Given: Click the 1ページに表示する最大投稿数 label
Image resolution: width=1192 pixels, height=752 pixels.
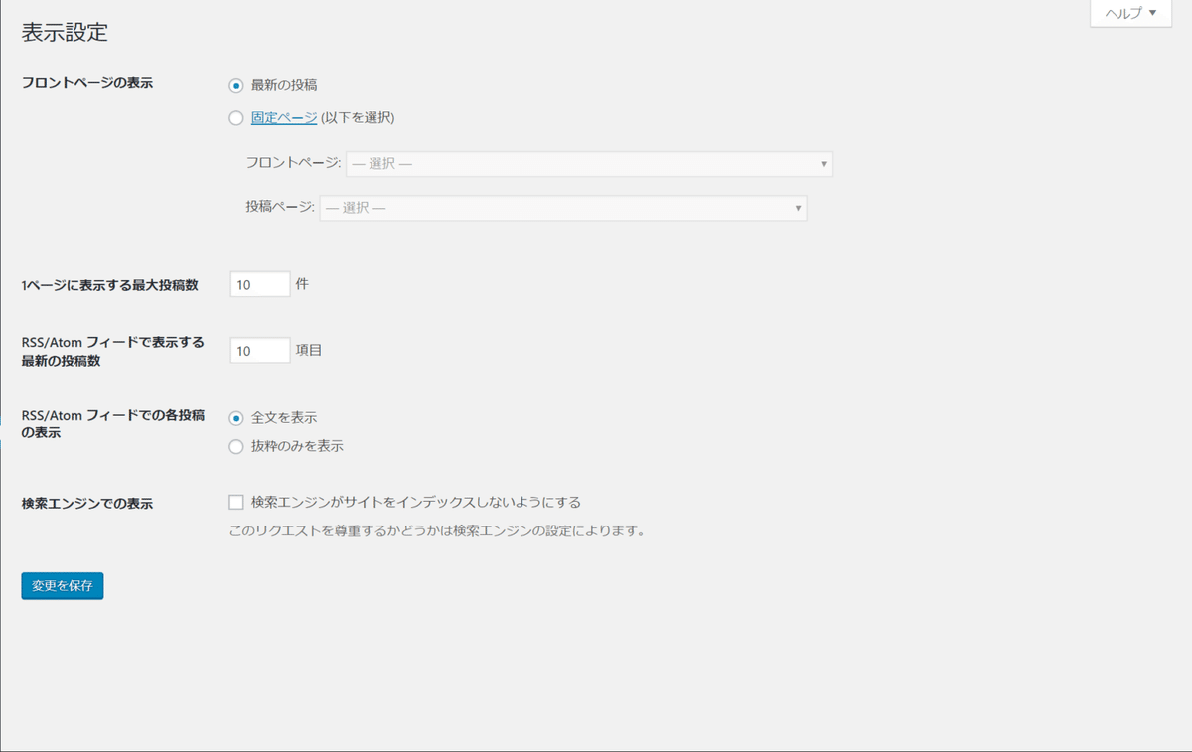Looking at the screenshot, I should point(110,285).
